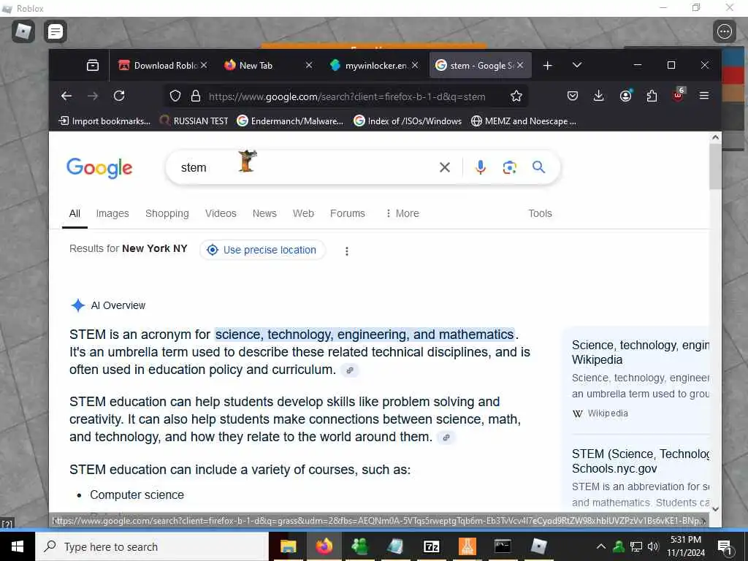Open Firefox account icon
The image size is (748, 561).
point(625,96)
